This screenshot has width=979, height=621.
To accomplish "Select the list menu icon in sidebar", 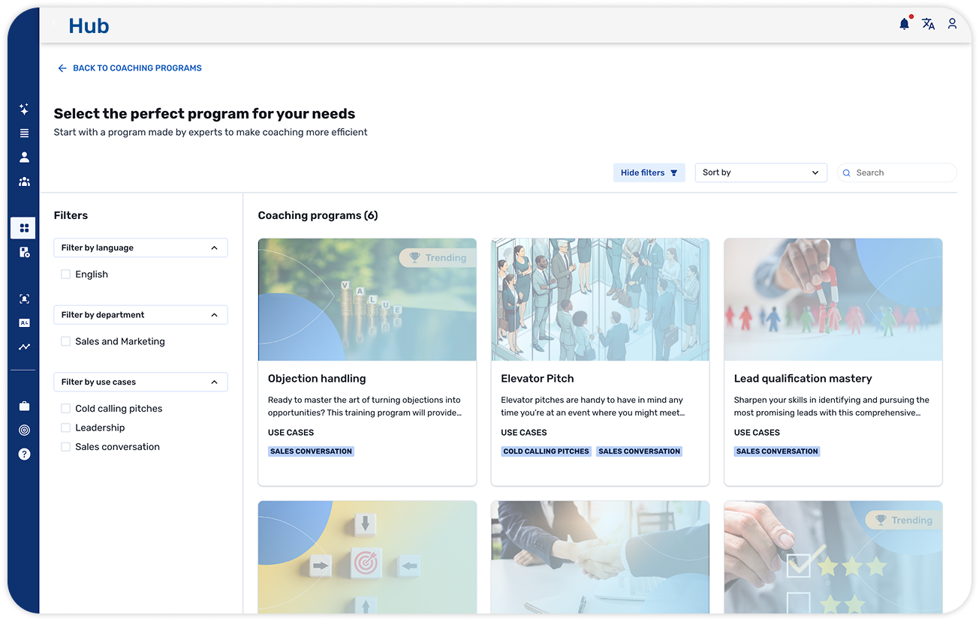I will (24, 133).
